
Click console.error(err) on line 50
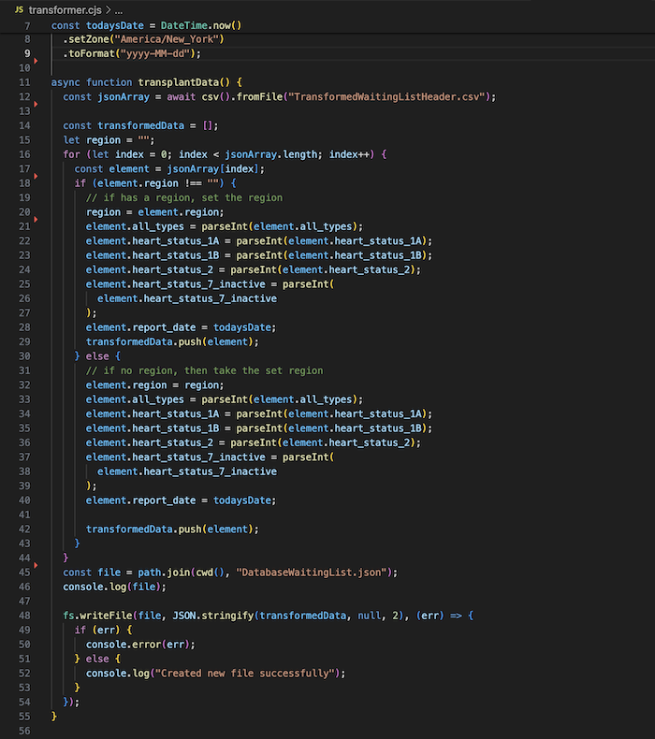pyautogui.click(x=140, y=645)
